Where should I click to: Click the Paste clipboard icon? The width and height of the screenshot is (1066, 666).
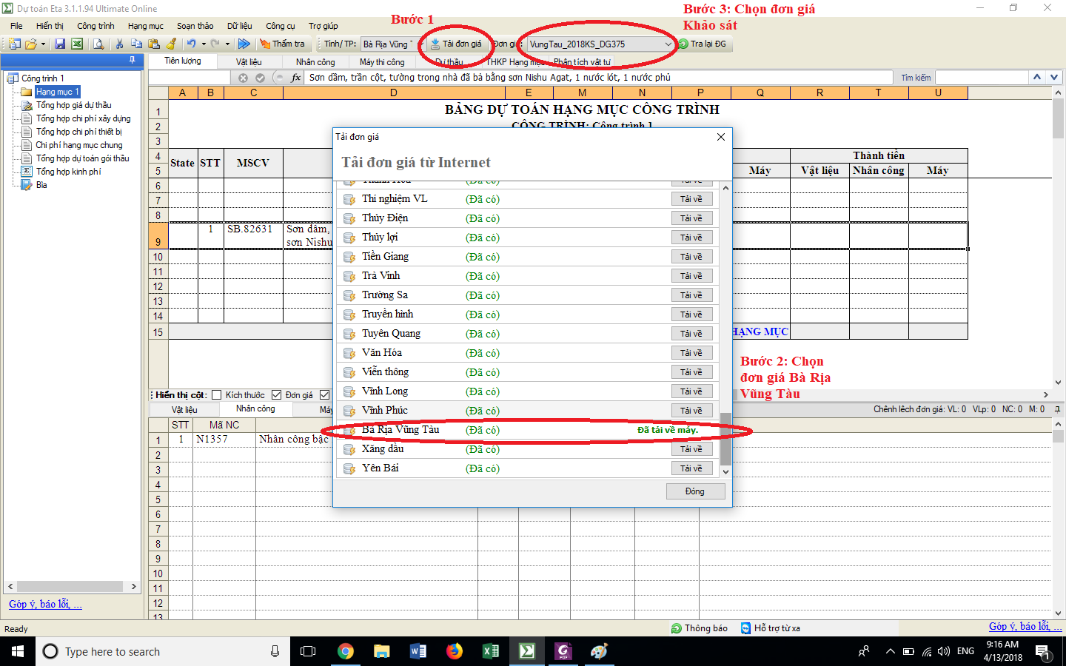tap(154, 44)
